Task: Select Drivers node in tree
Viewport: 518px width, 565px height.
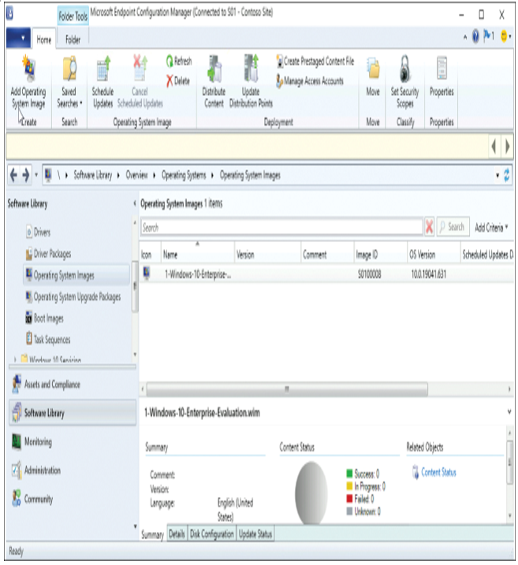Action: point(38,232)
